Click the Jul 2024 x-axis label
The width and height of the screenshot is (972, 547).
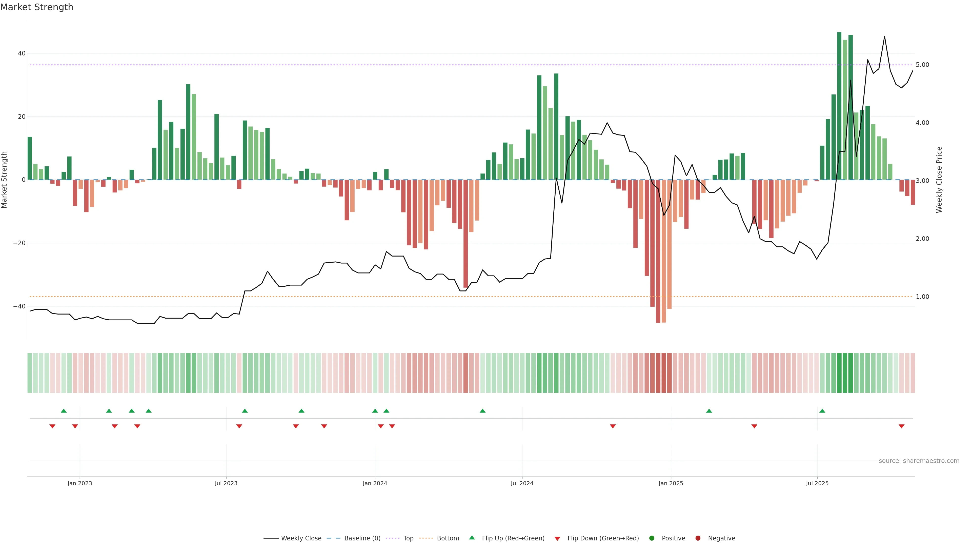(522, 483)
